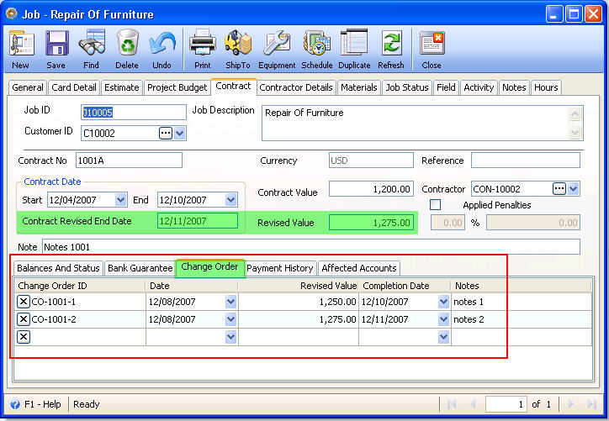Click the Job Description scrollbar down arrow

[x=575, y=132]
